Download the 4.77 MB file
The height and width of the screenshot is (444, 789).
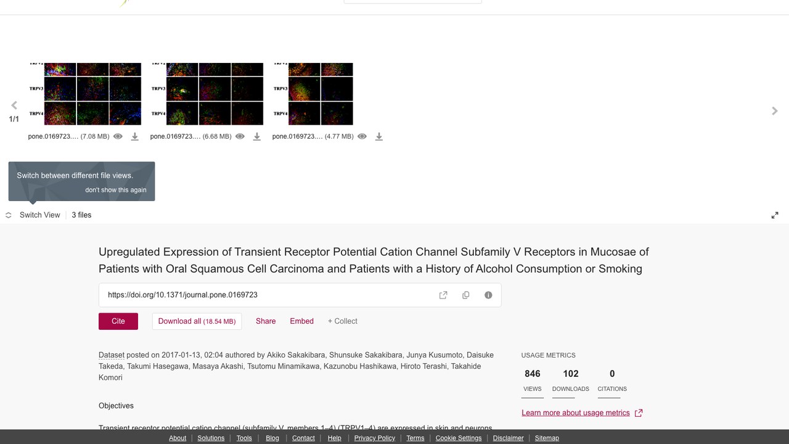(378, 136)
